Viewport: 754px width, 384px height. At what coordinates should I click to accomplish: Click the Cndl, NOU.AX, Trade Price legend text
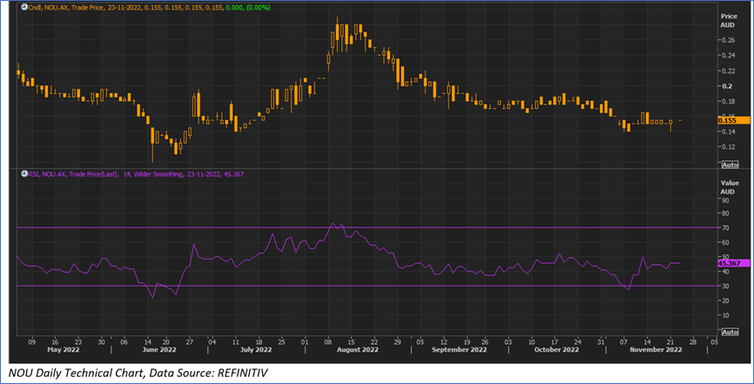(x=65, y=8)
